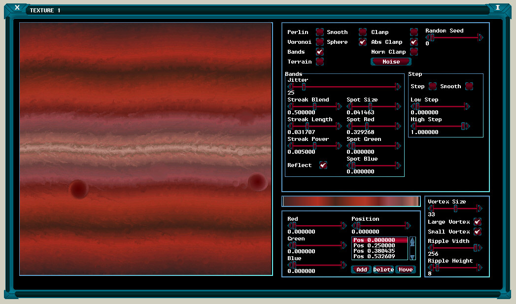Image resolution: width=516 pixels, height=304 pixels.
Task: Click the Random Seed slider right arrow
Action: coord(481,37)
